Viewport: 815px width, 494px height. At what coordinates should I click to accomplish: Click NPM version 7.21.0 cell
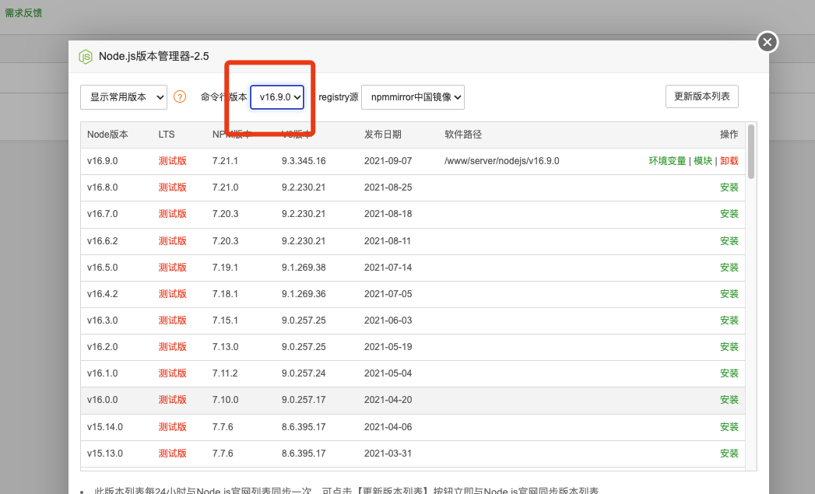[225, 187]
